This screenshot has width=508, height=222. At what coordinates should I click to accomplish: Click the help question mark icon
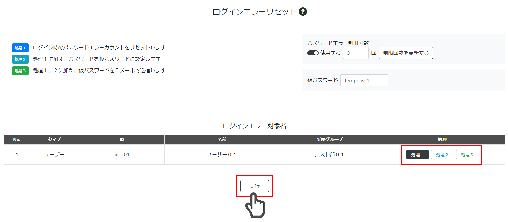tap(303, 12)
